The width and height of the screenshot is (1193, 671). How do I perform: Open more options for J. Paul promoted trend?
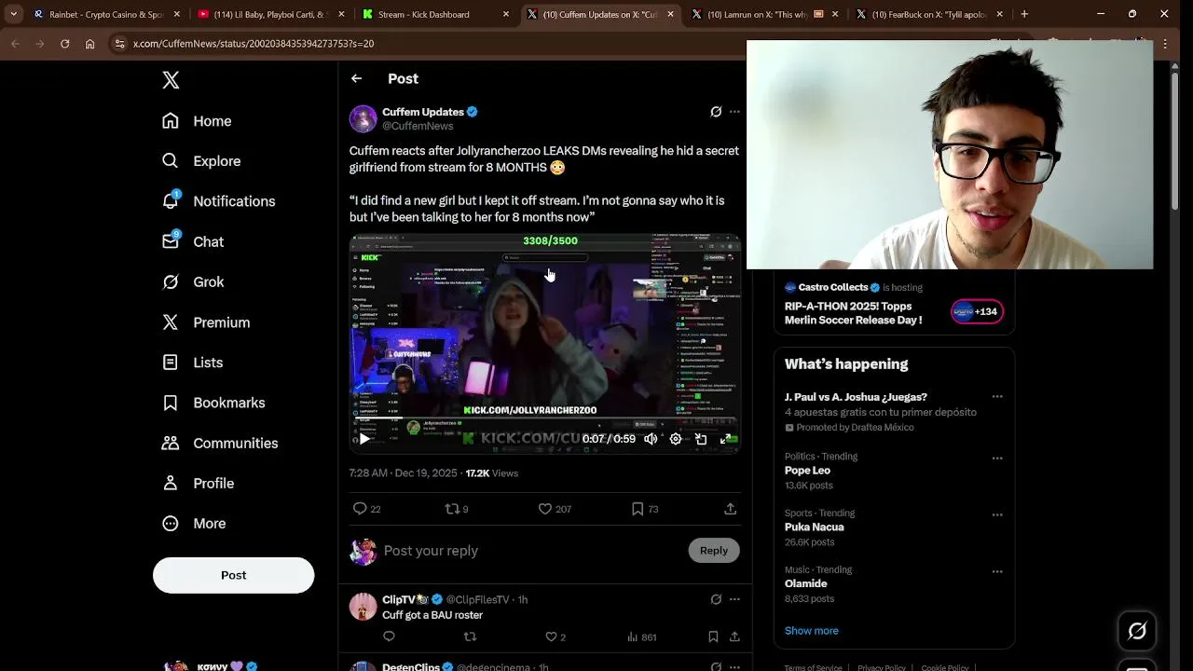click(x=997, y=397)
